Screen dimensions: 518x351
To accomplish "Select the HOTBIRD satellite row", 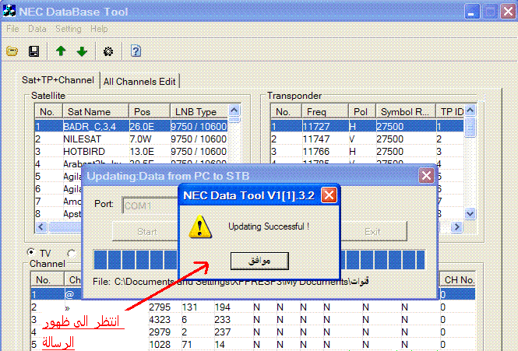I will pyautogui.click(x=131, y=152).
